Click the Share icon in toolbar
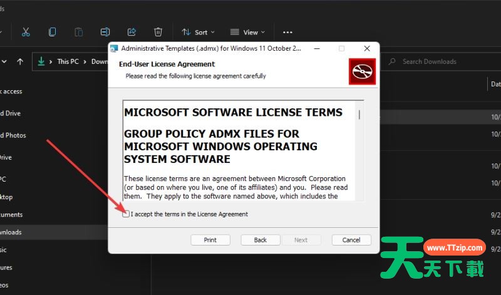501x295 pixels. click(132, 32)
